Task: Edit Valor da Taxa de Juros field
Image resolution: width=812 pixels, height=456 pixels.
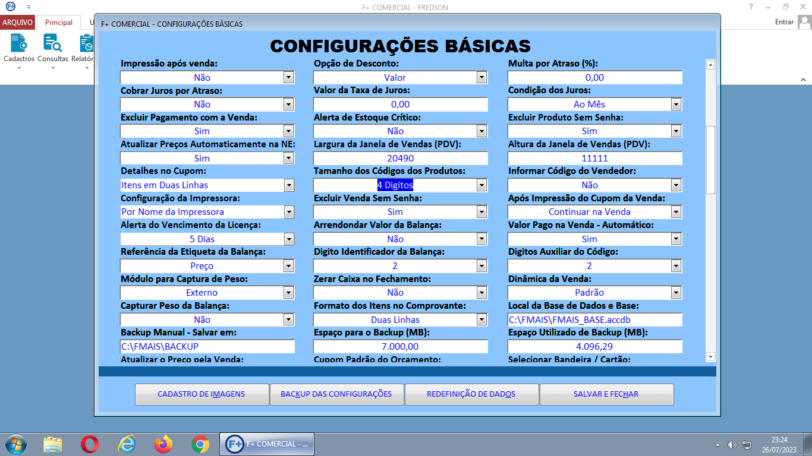Action: [x=401, y=104]
